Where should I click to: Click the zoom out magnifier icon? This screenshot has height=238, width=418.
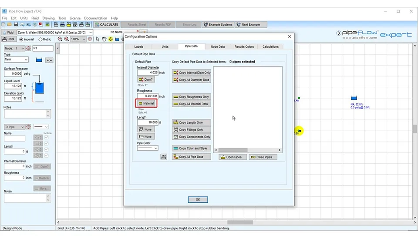60,39
